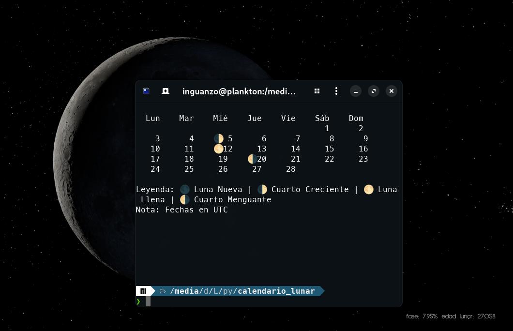Select the full moon icon beside day 12
Viewport: 513px width, 331px height.
(x=219, y=149)
